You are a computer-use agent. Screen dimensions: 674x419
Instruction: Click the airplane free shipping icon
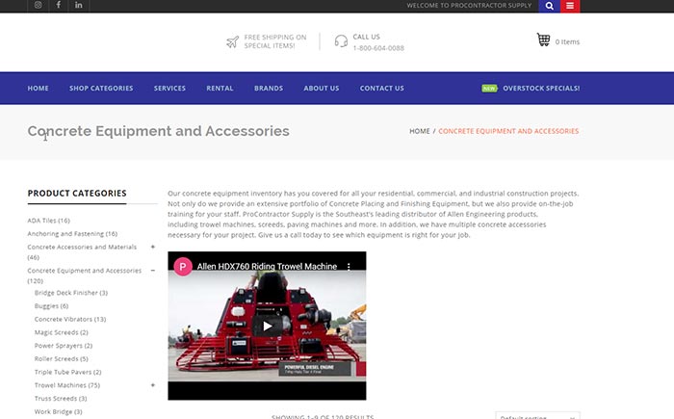233,41
